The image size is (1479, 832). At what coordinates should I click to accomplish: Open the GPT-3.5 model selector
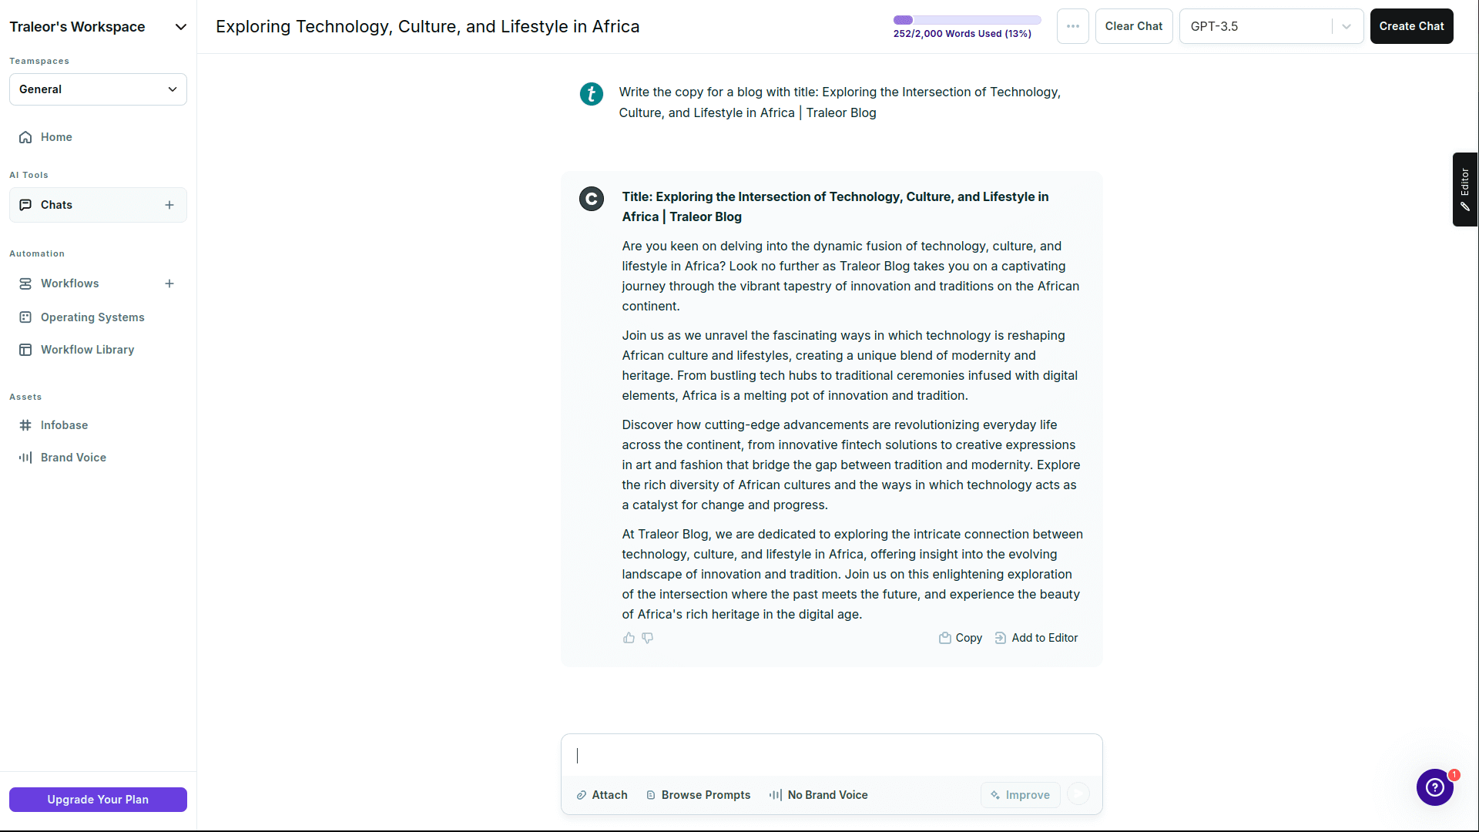point(1271,25)
